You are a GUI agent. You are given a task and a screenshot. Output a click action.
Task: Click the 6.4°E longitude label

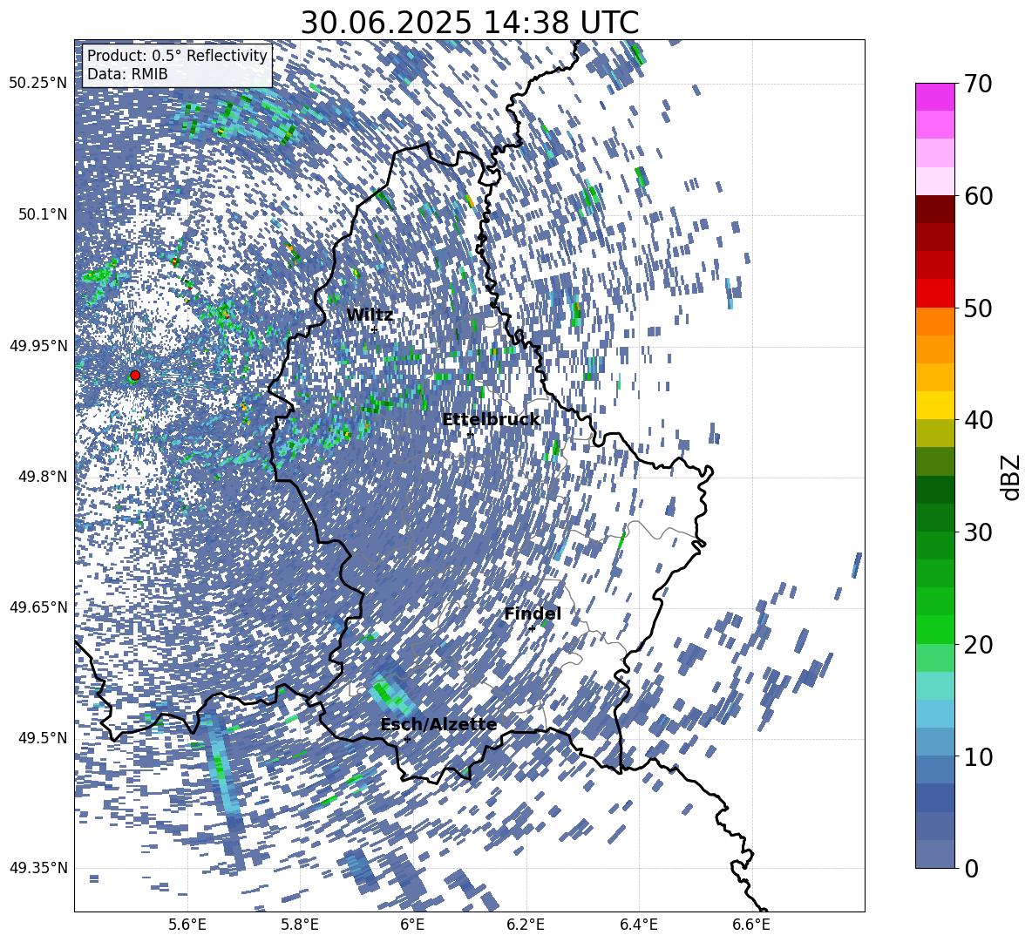tap(638, 925)
